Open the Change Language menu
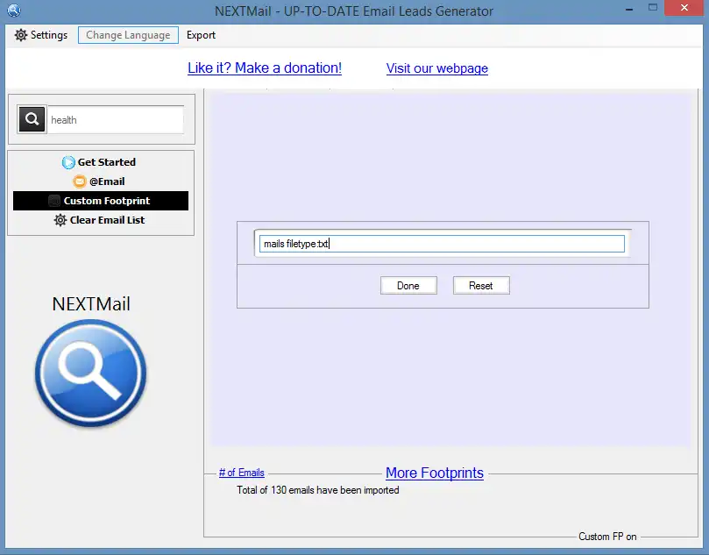 tap(129, 35)
